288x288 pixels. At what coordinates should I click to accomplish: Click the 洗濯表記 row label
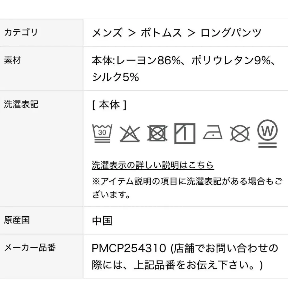[x=21, y=104]
